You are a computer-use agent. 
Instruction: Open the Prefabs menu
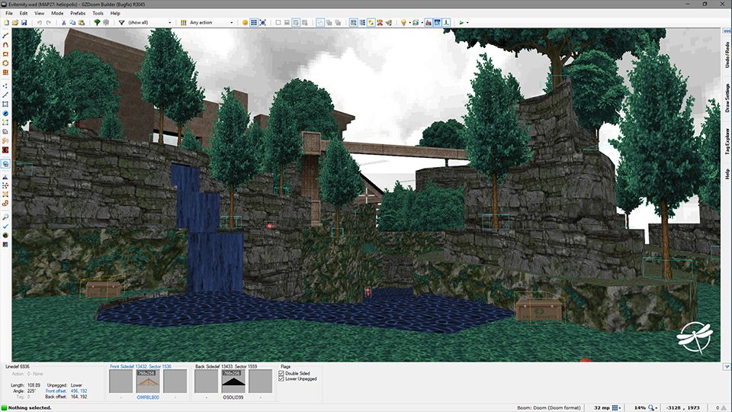[78, 13]
